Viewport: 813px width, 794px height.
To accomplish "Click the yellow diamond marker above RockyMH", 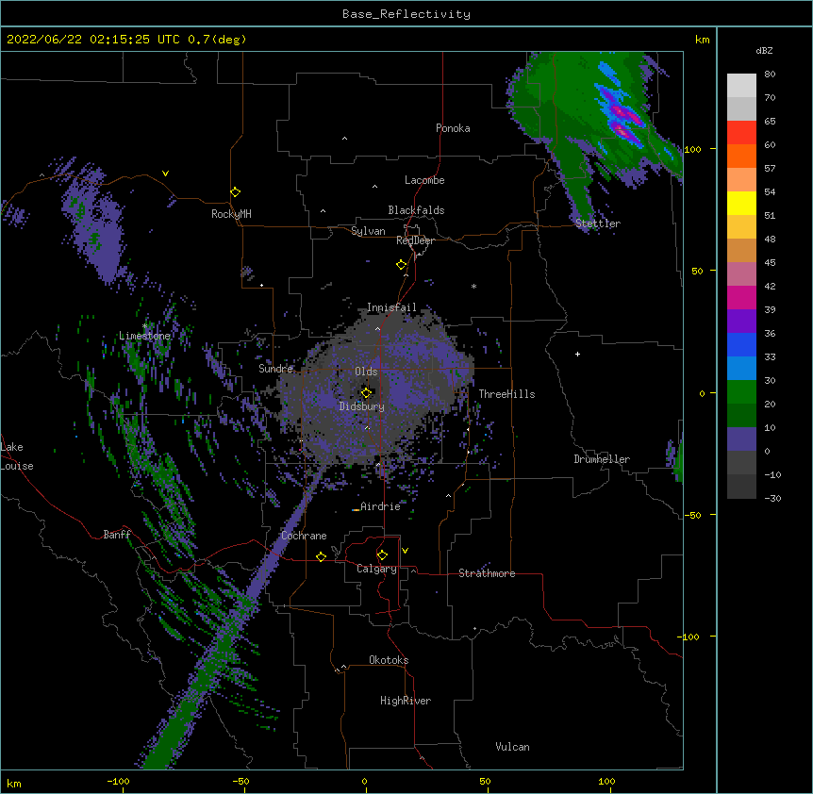I will [236, 192].
